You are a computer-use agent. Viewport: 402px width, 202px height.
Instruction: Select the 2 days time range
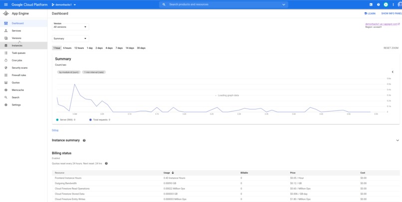(x=99, y=48)
